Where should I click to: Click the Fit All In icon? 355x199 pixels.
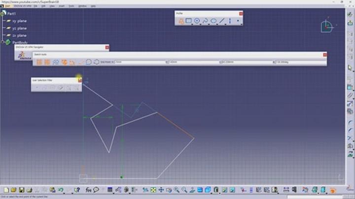(x=153, y=190)
